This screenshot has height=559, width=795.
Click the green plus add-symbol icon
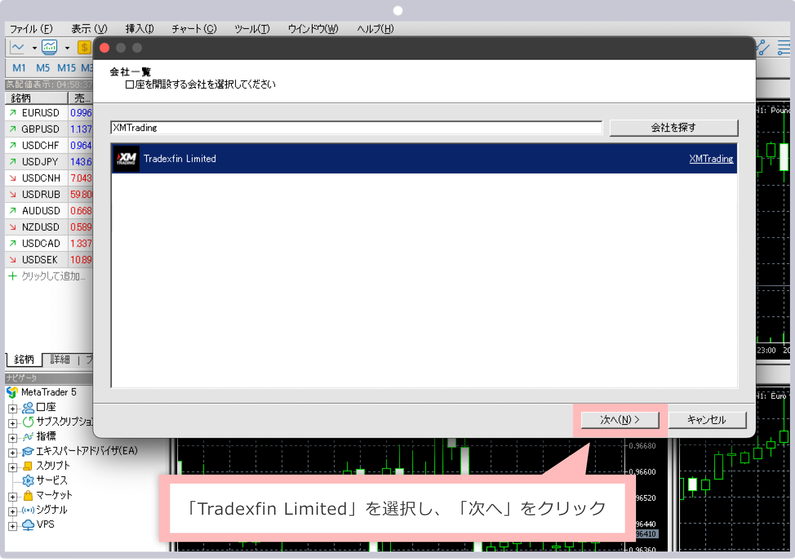(x=12, y=276)
